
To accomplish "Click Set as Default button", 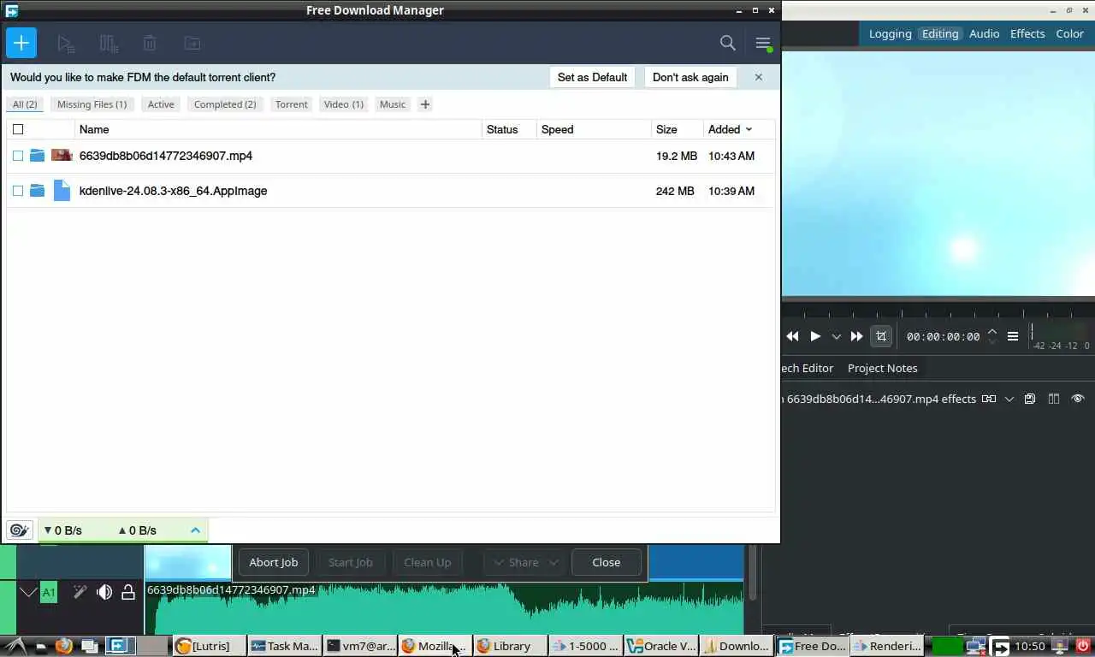I will coord(592,77).
